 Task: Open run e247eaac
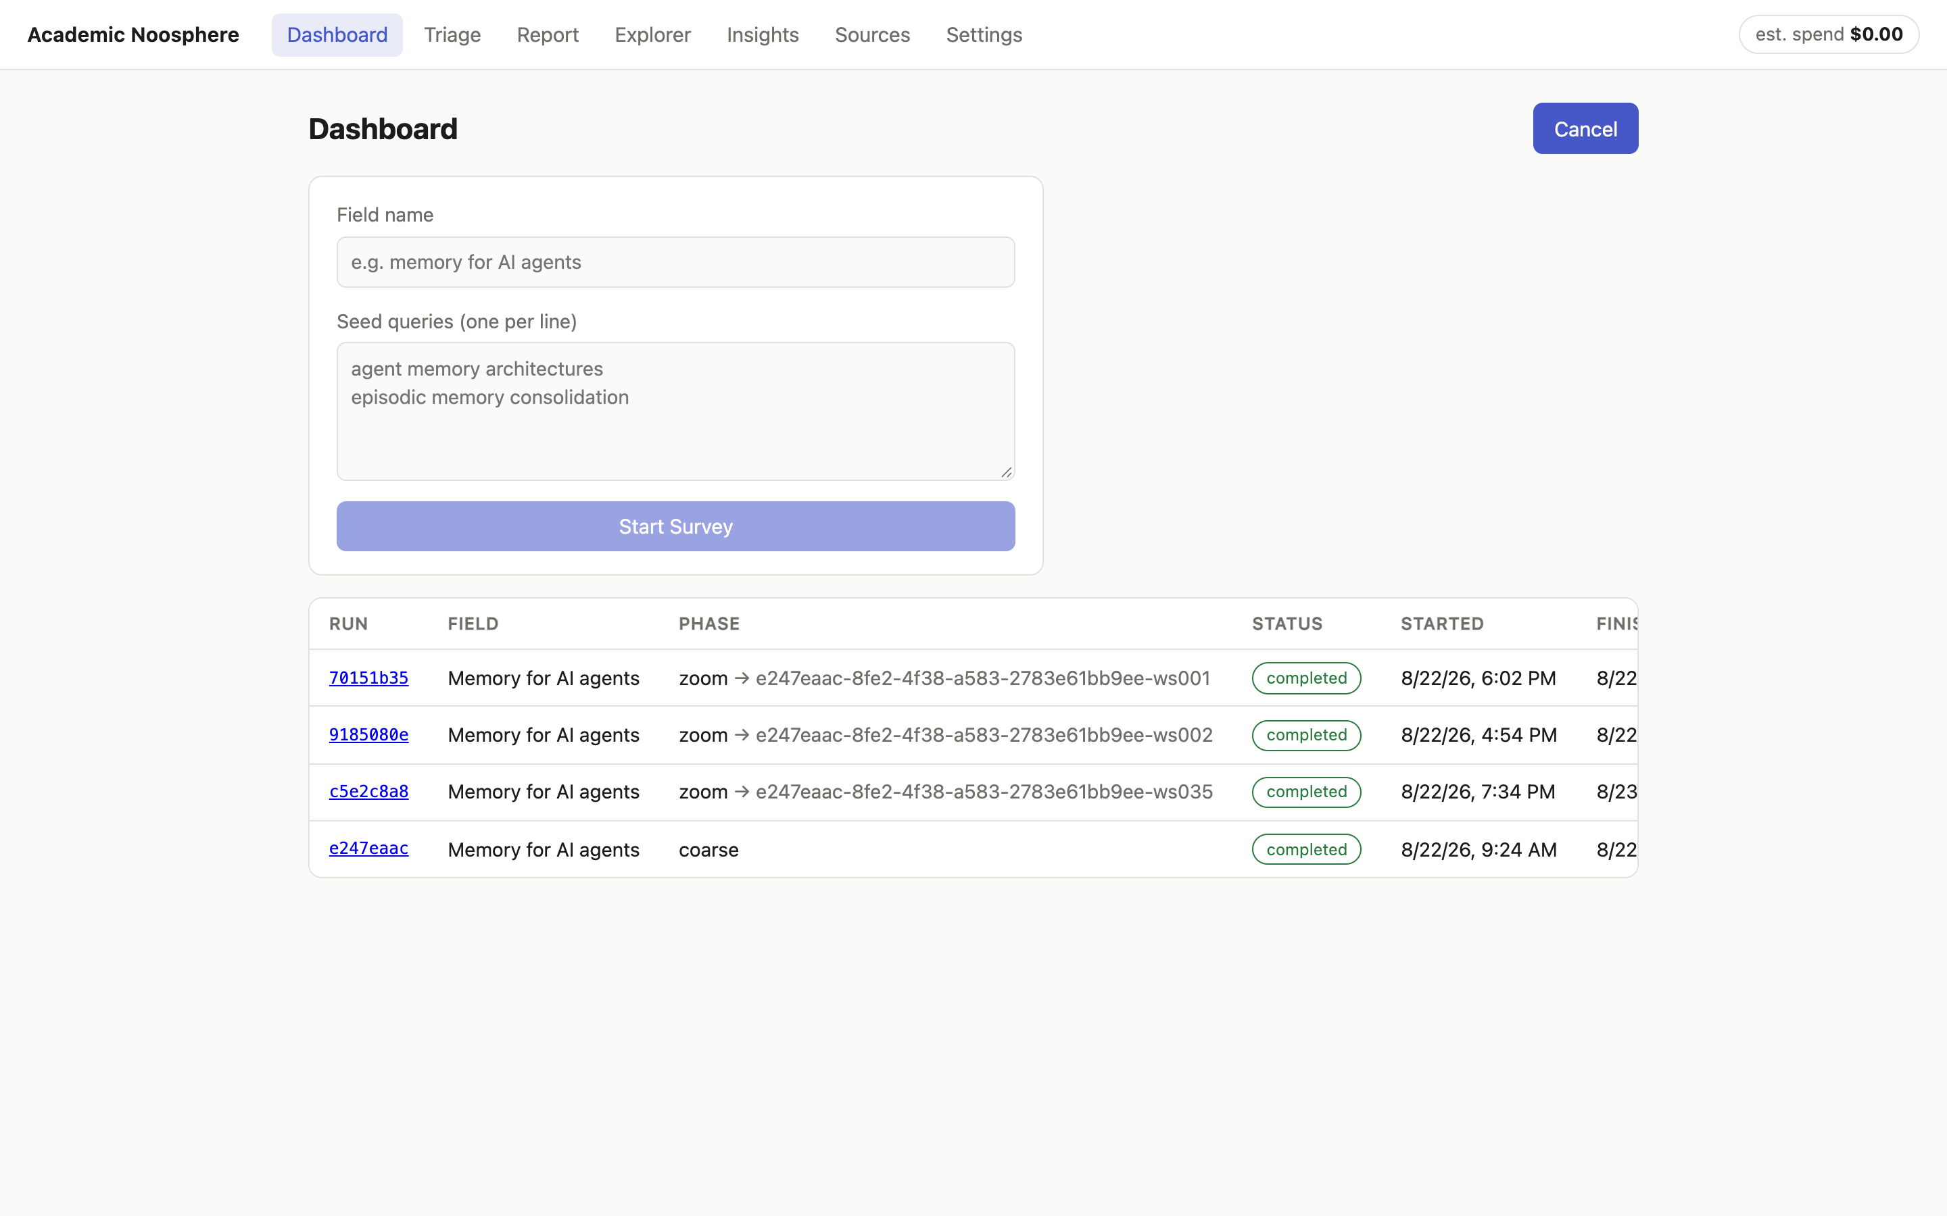(x=368, y=849)
